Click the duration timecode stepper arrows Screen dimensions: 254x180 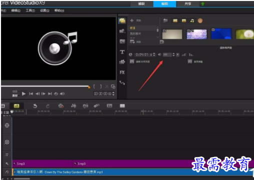point(154,54)
